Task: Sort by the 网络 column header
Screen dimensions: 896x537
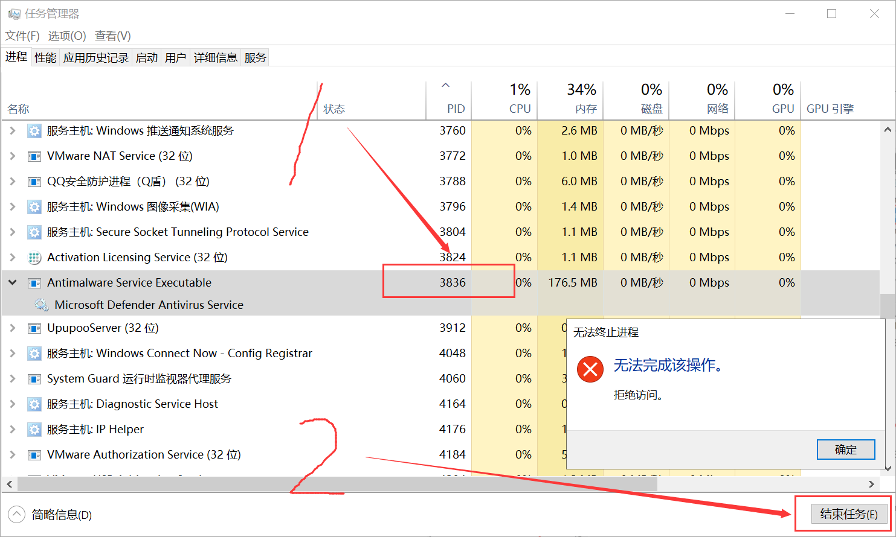Action: point(701,101)
